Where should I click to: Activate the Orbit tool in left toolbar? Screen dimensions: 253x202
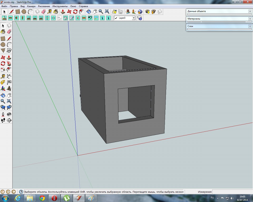click(3, 95)
